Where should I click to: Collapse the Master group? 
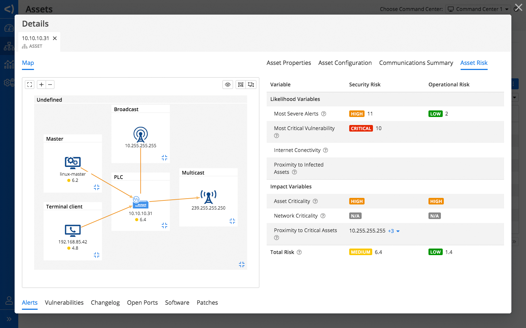click(96, 187)
